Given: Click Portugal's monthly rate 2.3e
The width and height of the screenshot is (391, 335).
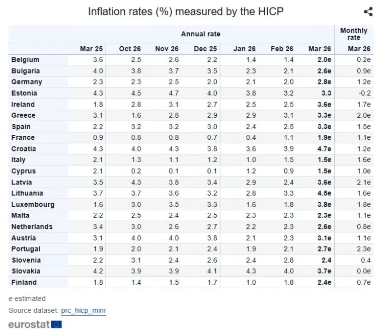Looking at the screenshot, I should click(362, 249).
